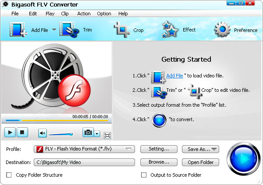
Task: Click the Flash icon in Profile field
Action: tap(40, 149)
